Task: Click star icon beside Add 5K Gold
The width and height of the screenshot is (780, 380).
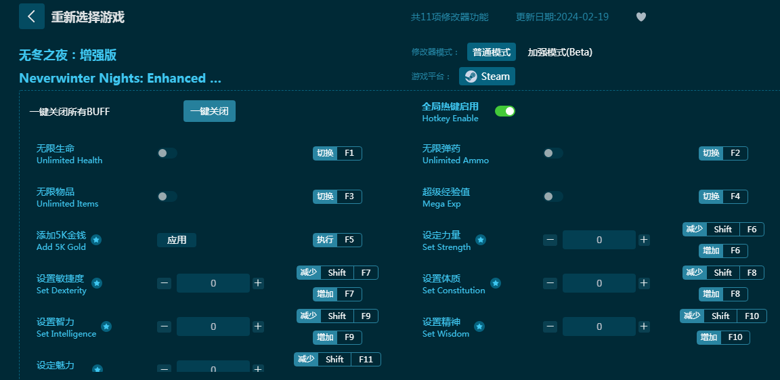Action: [x=96, y=240]
